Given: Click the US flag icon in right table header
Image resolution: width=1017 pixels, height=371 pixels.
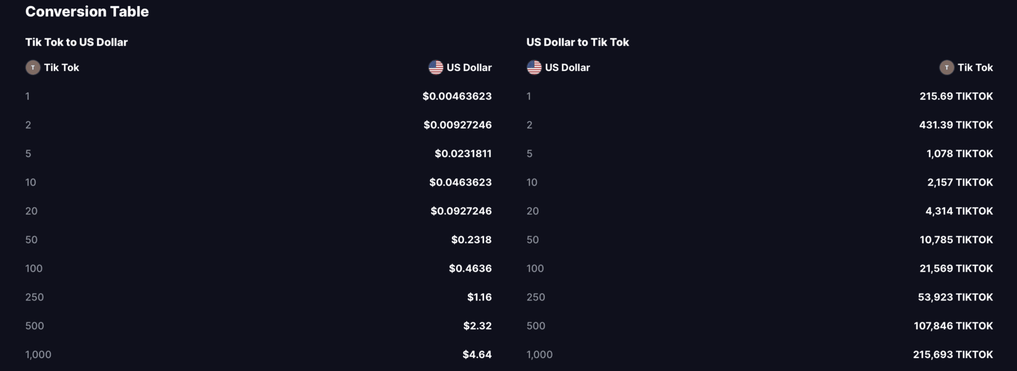Looking at the screenshot, I should click(534, 68).
